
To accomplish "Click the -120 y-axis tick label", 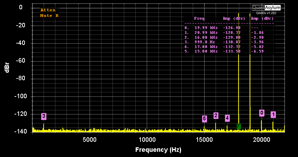I will click(20, 114).
